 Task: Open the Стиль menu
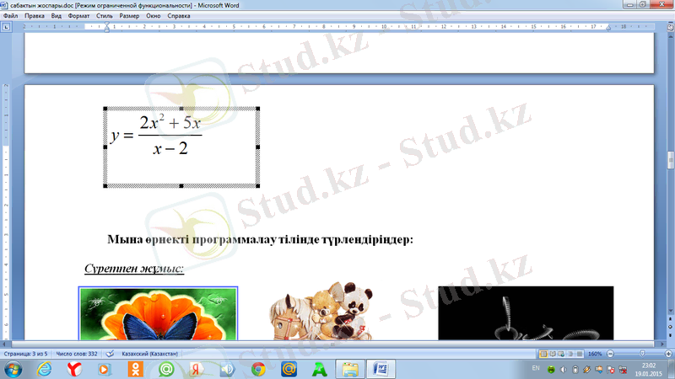(x=105, y=15)
